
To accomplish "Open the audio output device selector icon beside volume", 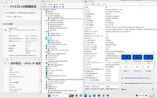I will (152, 83).
